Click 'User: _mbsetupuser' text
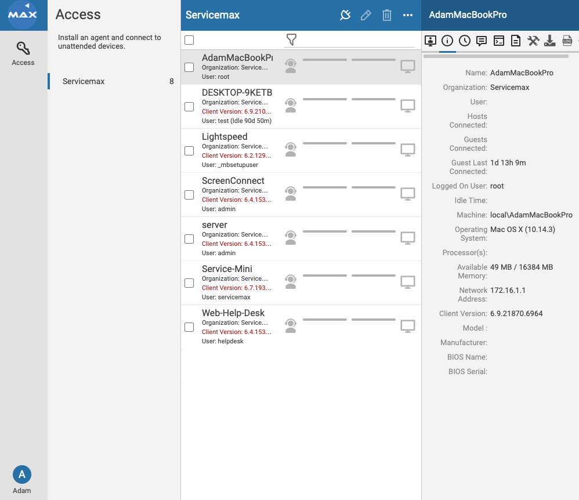This screenshot has height=500, width=579. [x=230, y=165]
